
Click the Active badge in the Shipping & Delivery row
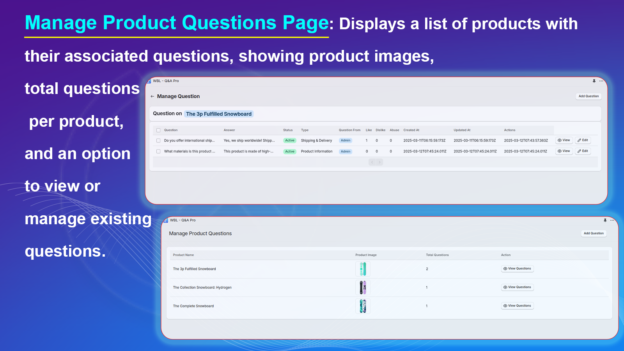(x=290, y=140)
